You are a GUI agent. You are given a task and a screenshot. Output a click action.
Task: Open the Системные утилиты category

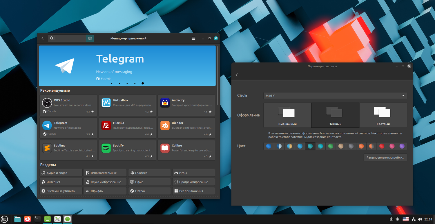point(61,191)
